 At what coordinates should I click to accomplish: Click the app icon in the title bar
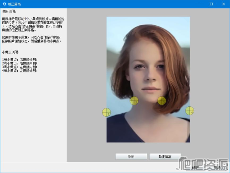tap(4, 4)
